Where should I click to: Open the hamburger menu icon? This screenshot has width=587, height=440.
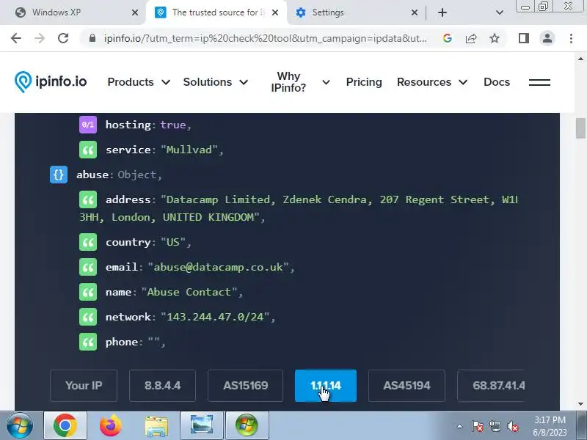point(539,82)
